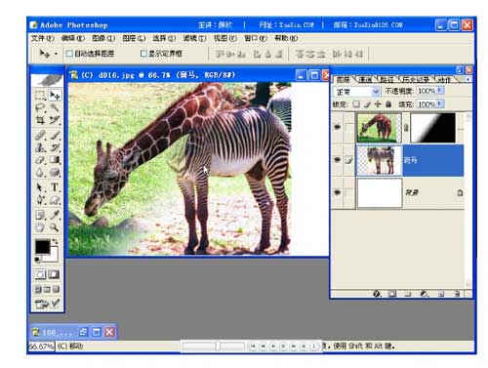
Task: Select the Path Selection tool
Action: [x=40, y=187]
